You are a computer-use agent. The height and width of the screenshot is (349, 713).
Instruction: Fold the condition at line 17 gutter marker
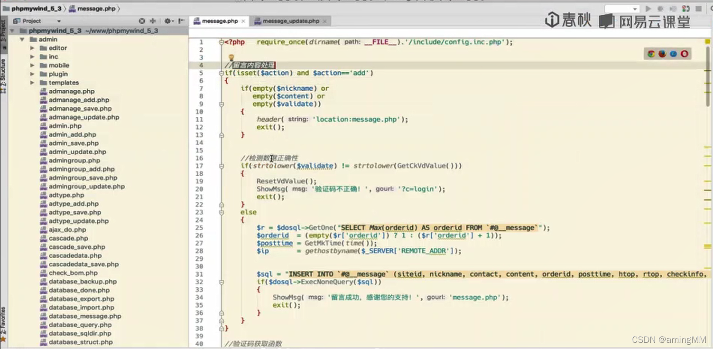[222, 166]
